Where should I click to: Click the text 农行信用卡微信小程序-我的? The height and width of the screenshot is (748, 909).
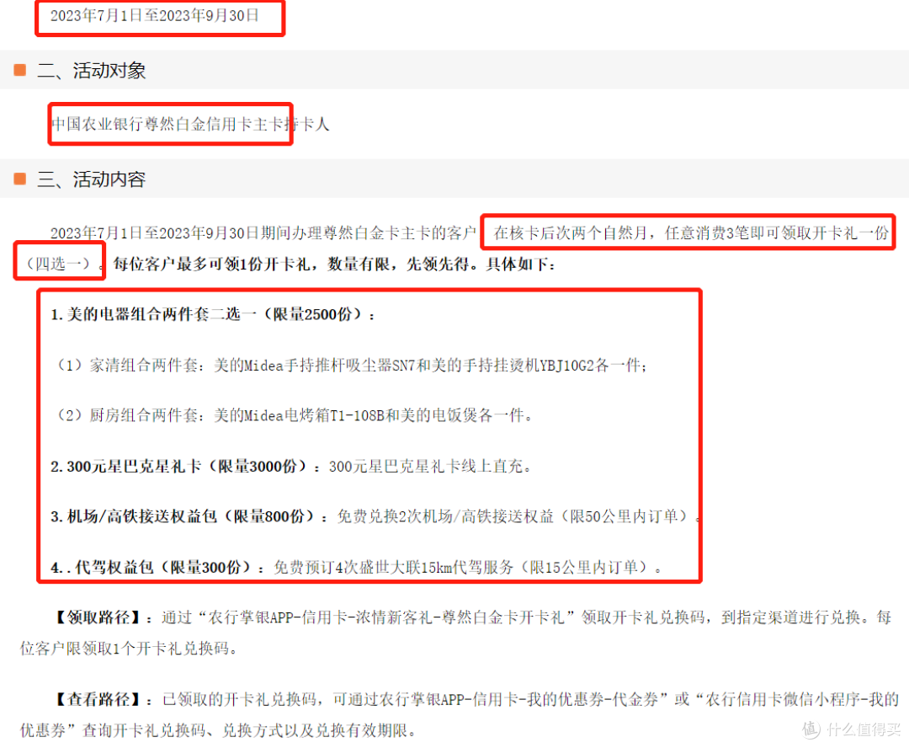802,700
